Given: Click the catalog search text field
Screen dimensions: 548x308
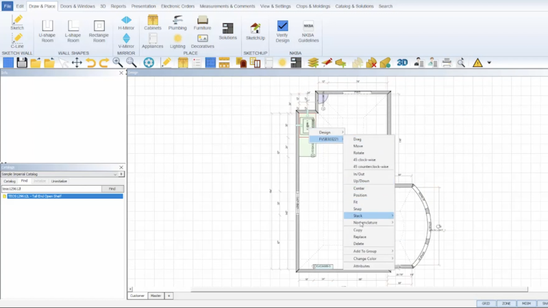Looking at the screenshot, I should [x=51, y=189].
